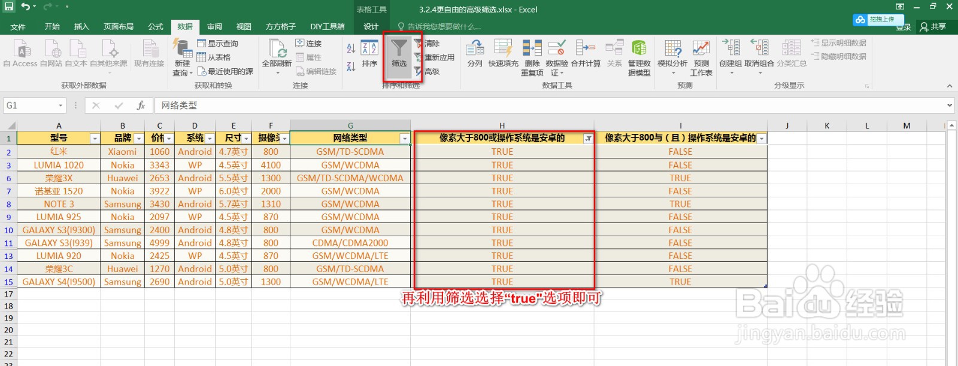The width and height of the screenshot is (958, 366).
Task: Open the Advanced filter option
Action: (427, 71)
